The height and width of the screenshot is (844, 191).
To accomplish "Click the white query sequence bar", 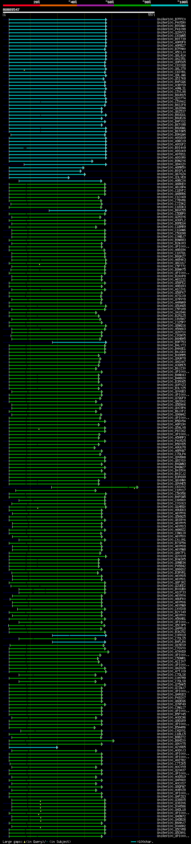I will point(79,12).
